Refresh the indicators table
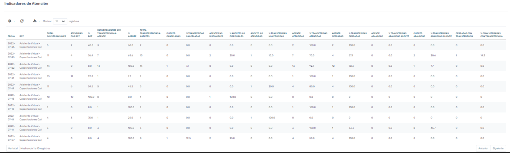 [22, 21]
